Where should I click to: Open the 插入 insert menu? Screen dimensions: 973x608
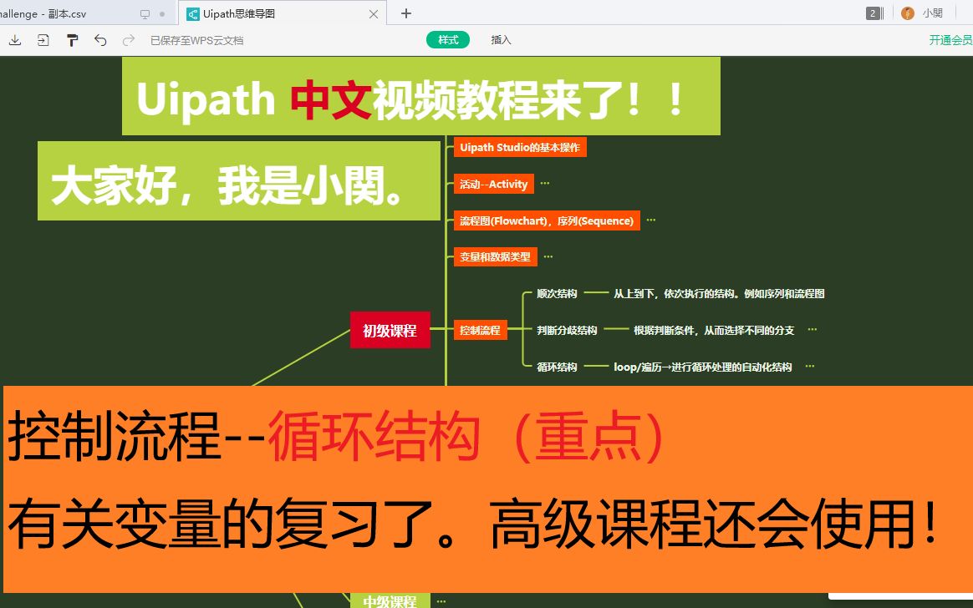pos(499,39)
